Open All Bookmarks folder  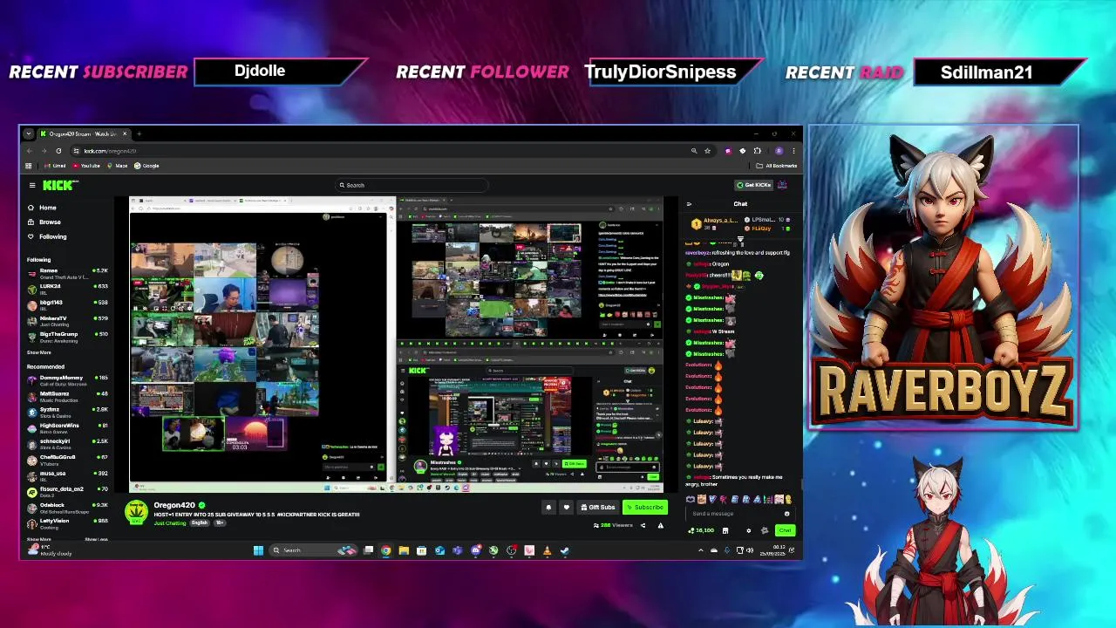click(776, 166)
